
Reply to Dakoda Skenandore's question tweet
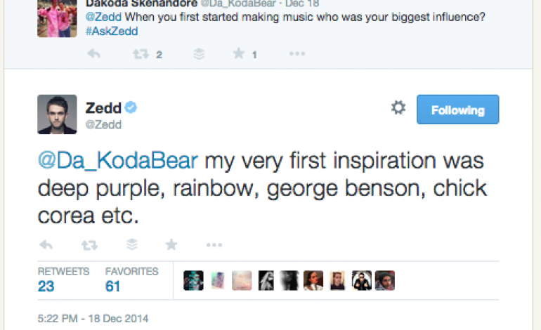pos(94,54)
